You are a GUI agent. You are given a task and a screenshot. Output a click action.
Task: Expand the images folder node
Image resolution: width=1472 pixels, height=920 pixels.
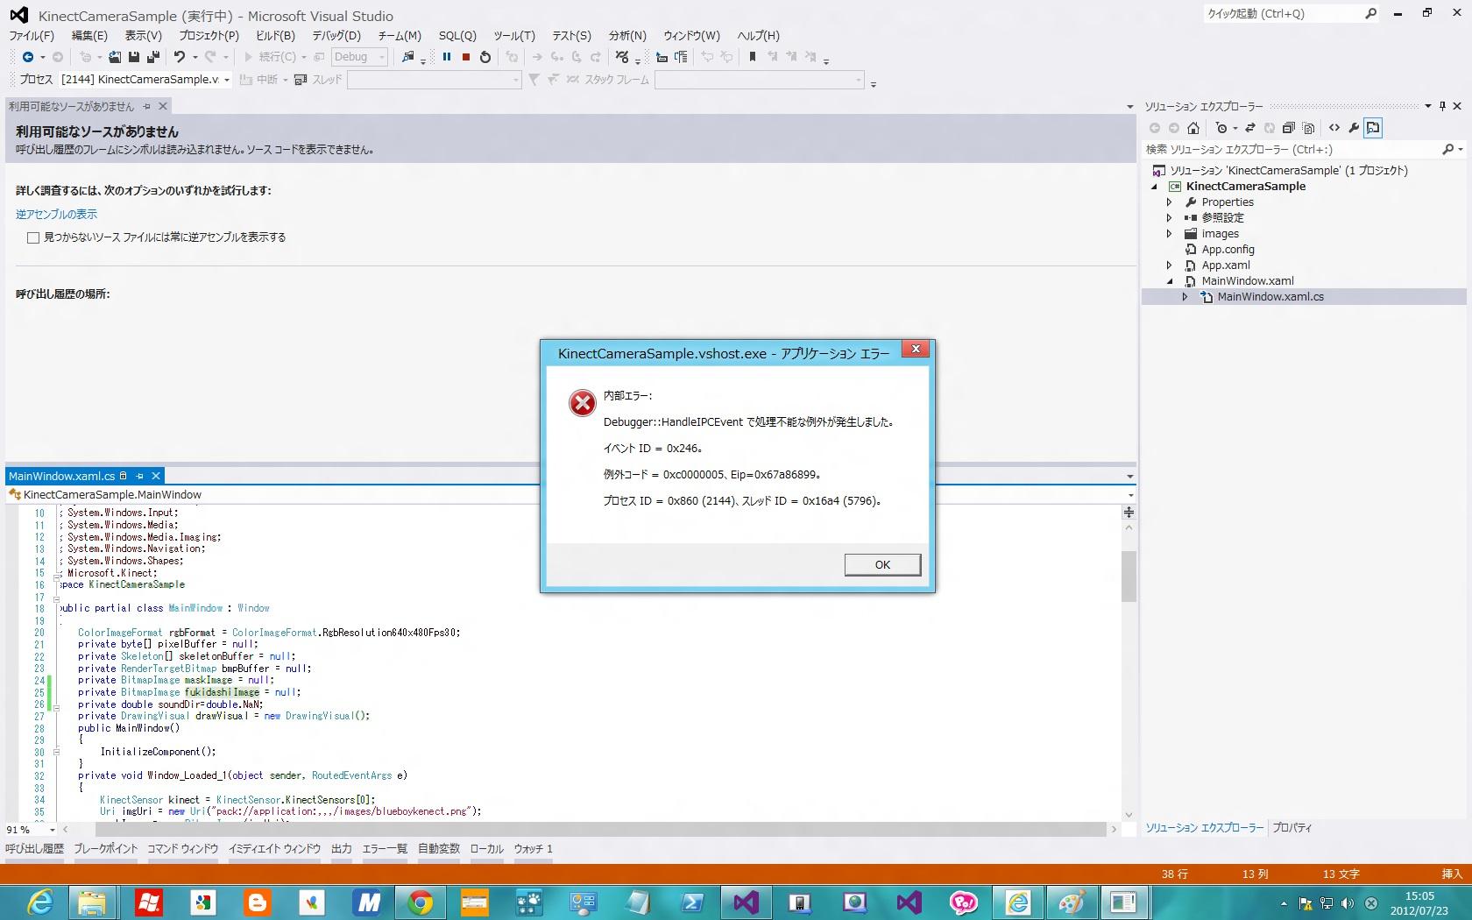pos(1169,234)
